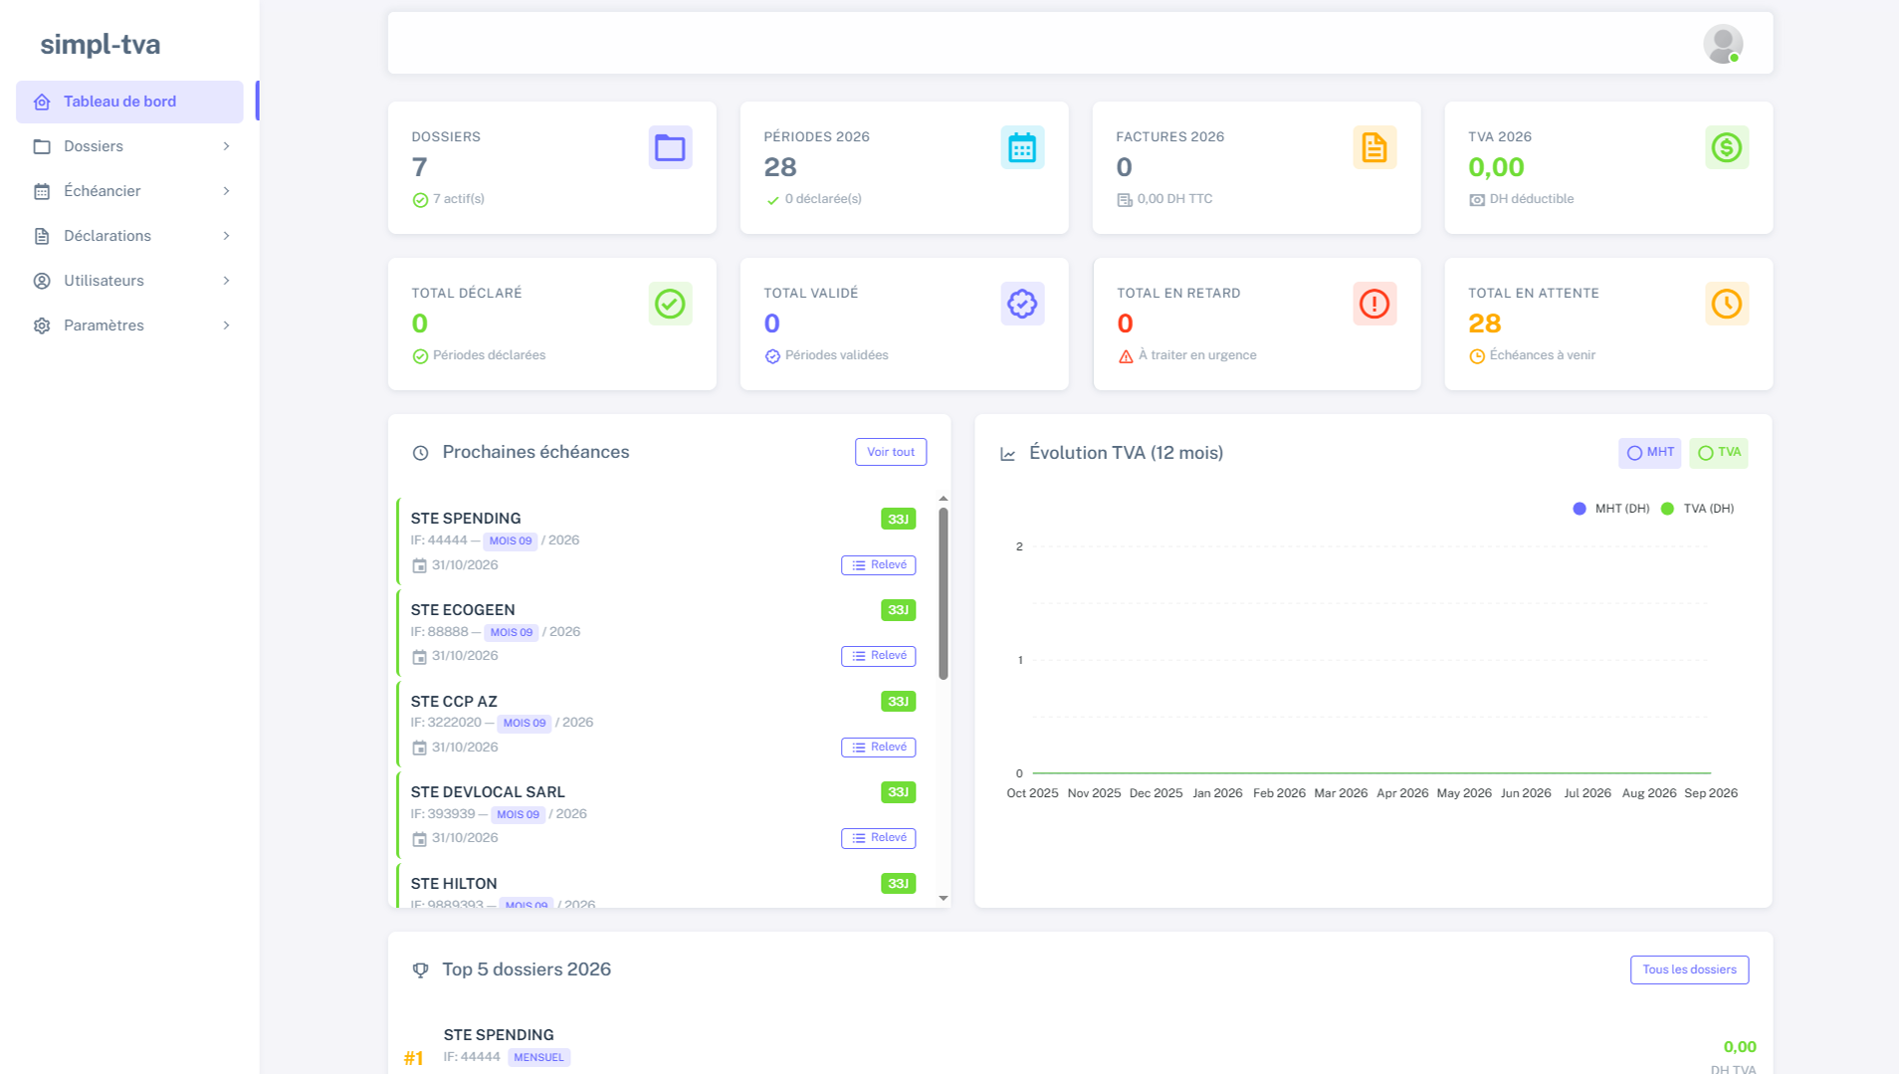Toggle TVA (DH) legend entry
Image resolution: width=1899 pixels, height=1074 pixels.
tap(1698, 509)
